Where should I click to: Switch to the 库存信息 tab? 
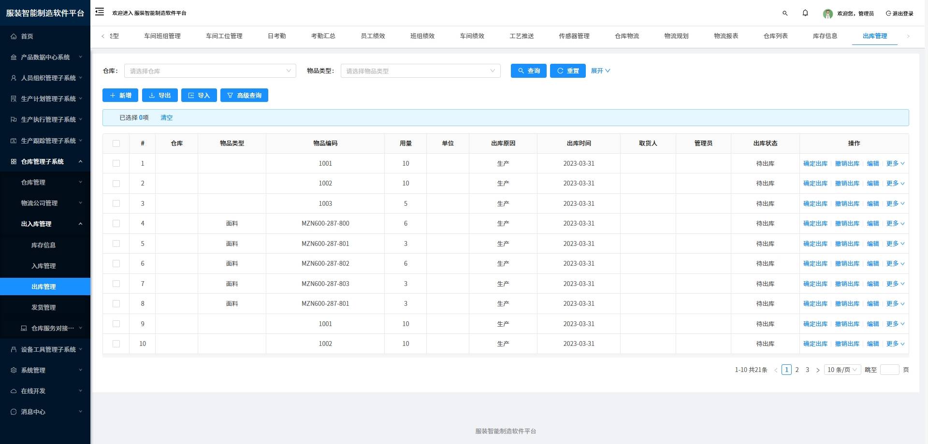[825, 36]
